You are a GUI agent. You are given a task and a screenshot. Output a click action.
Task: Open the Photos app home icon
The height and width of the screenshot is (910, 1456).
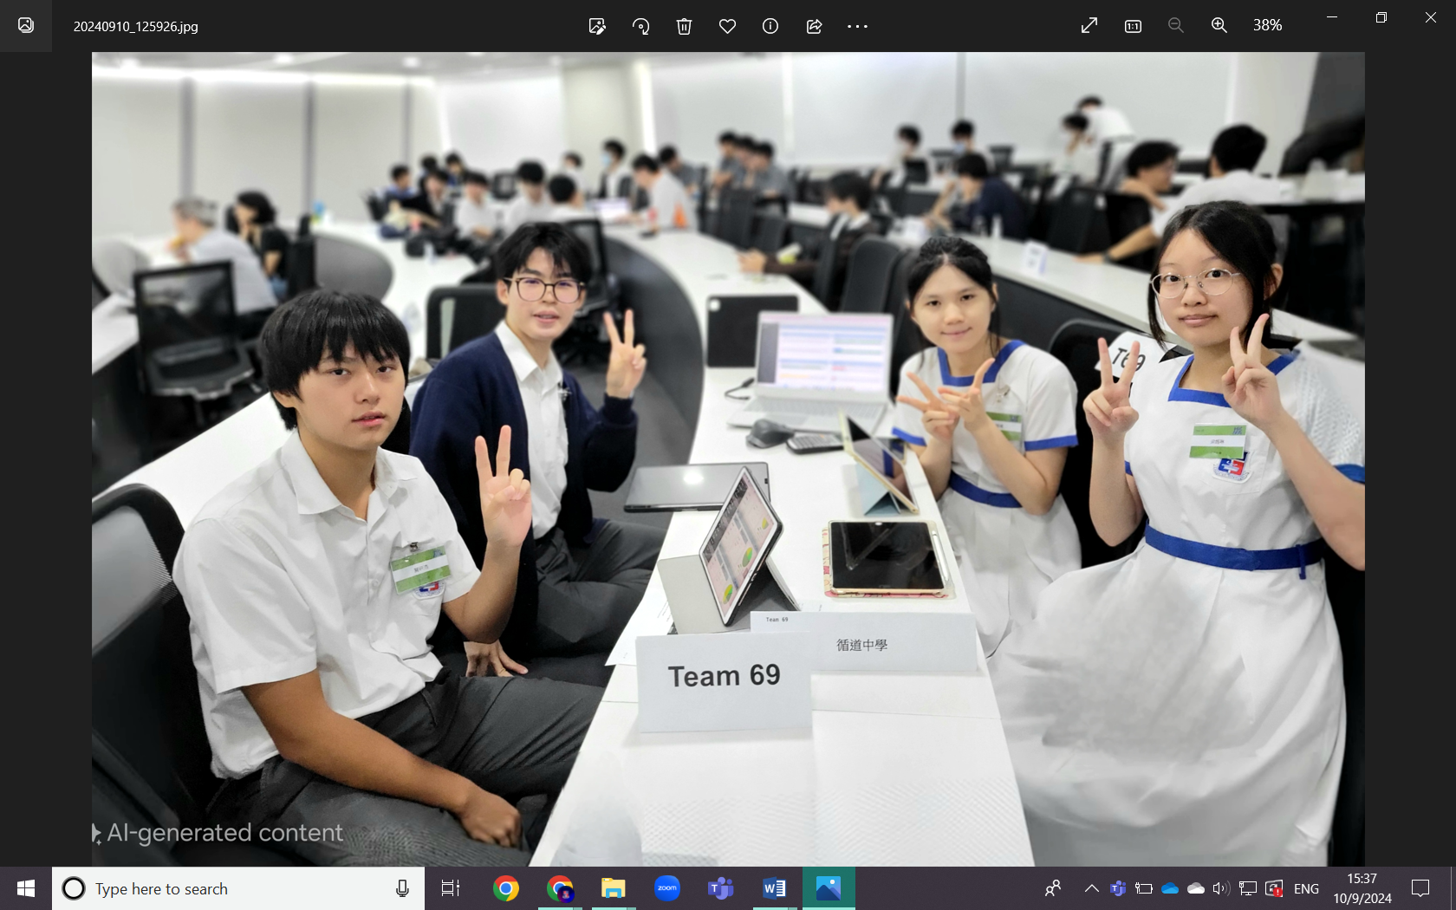pyautogui.click(x=26, y=25)
